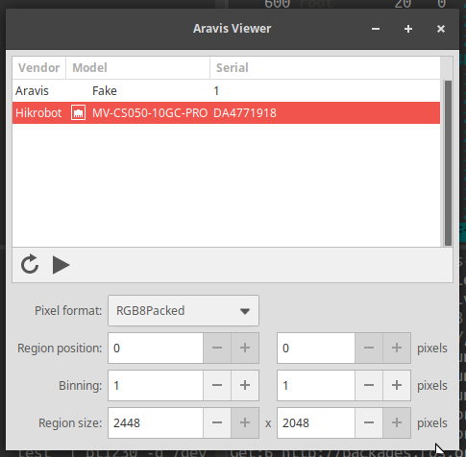The height and width of the screenshot is (457, 466).
Task: Increase Region position X value
Action: (x=245, y=349)
